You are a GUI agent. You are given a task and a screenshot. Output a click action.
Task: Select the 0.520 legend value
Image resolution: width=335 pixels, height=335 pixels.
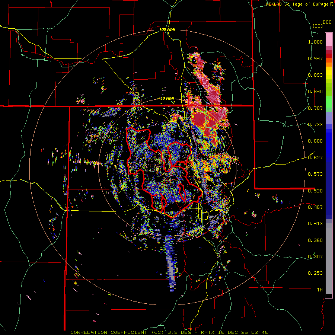coord(315,191)
